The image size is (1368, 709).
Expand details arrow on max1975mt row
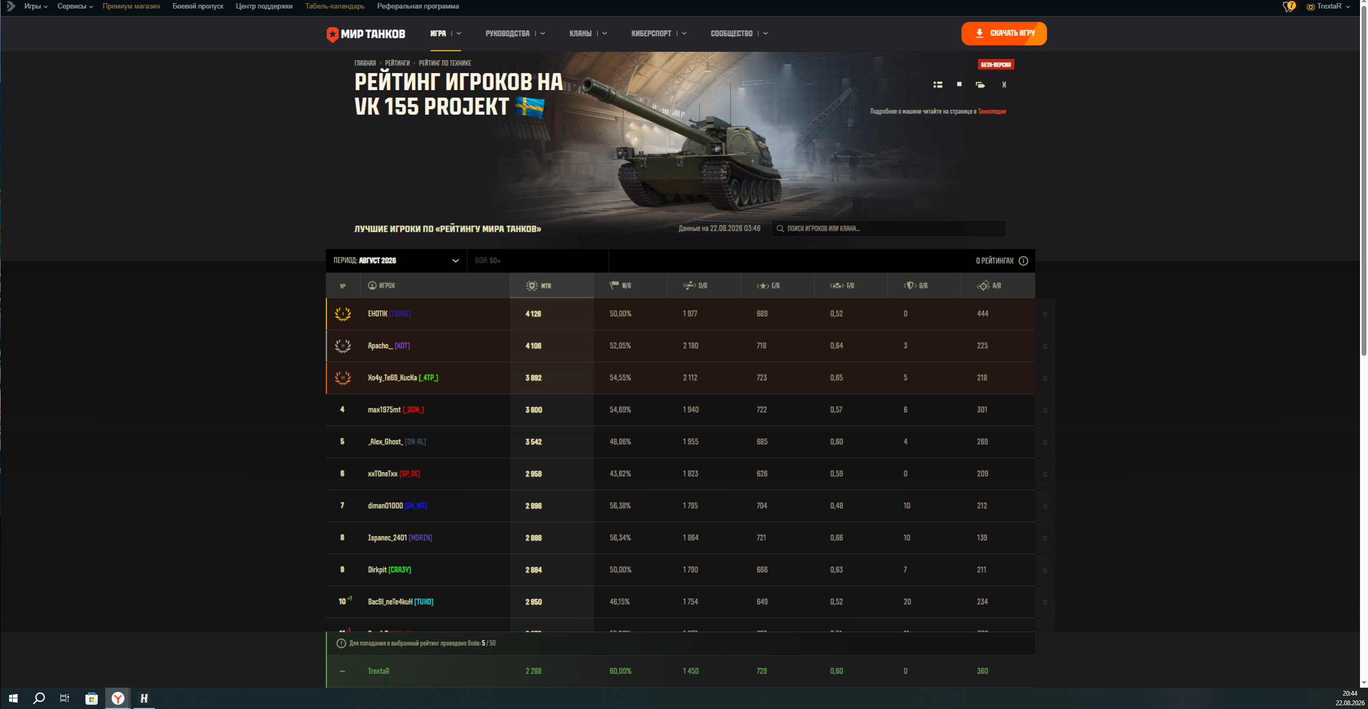point(1045,411)
